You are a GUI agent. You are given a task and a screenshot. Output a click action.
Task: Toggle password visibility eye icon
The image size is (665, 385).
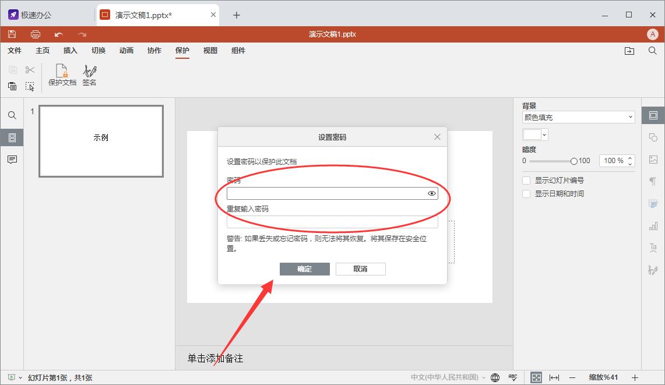tap(432, 193)
